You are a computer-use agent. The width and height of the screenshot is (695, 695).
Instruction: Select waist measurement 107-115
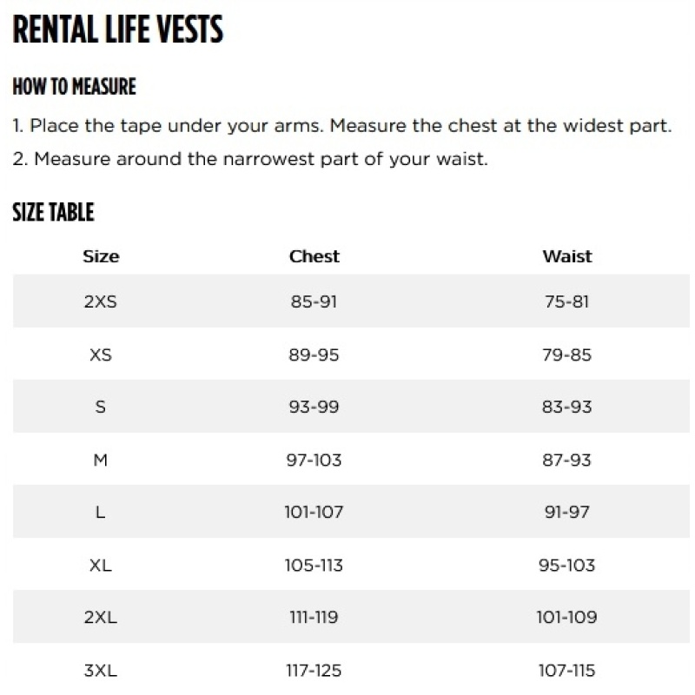coord(567,670)
